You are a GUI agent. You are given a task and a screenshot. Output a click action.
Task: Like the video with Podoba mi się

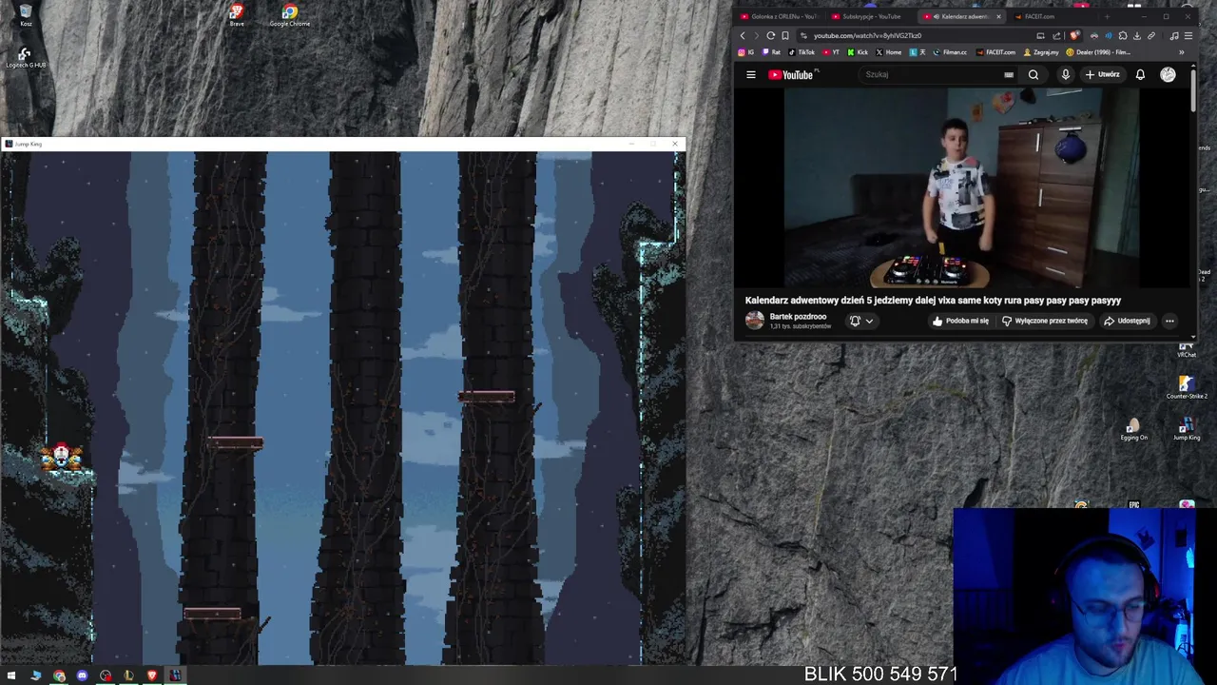pos(960,321)
